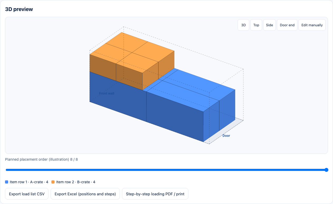333x204 pixels.
Task: Click legend text Item row 2 · B-crate · 4
Action: [76, 182]
